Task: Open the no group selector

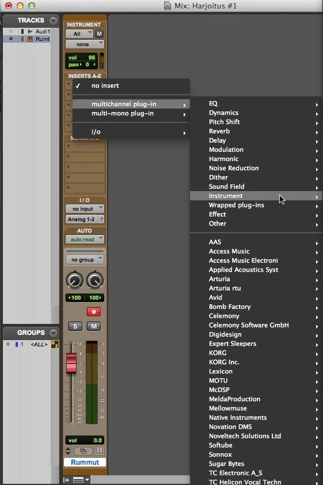Action: tap(85, 260)
